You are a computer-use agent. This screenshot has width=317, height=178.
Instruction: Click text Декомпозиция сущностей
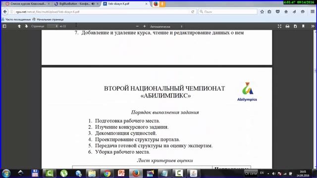[126, 133]
